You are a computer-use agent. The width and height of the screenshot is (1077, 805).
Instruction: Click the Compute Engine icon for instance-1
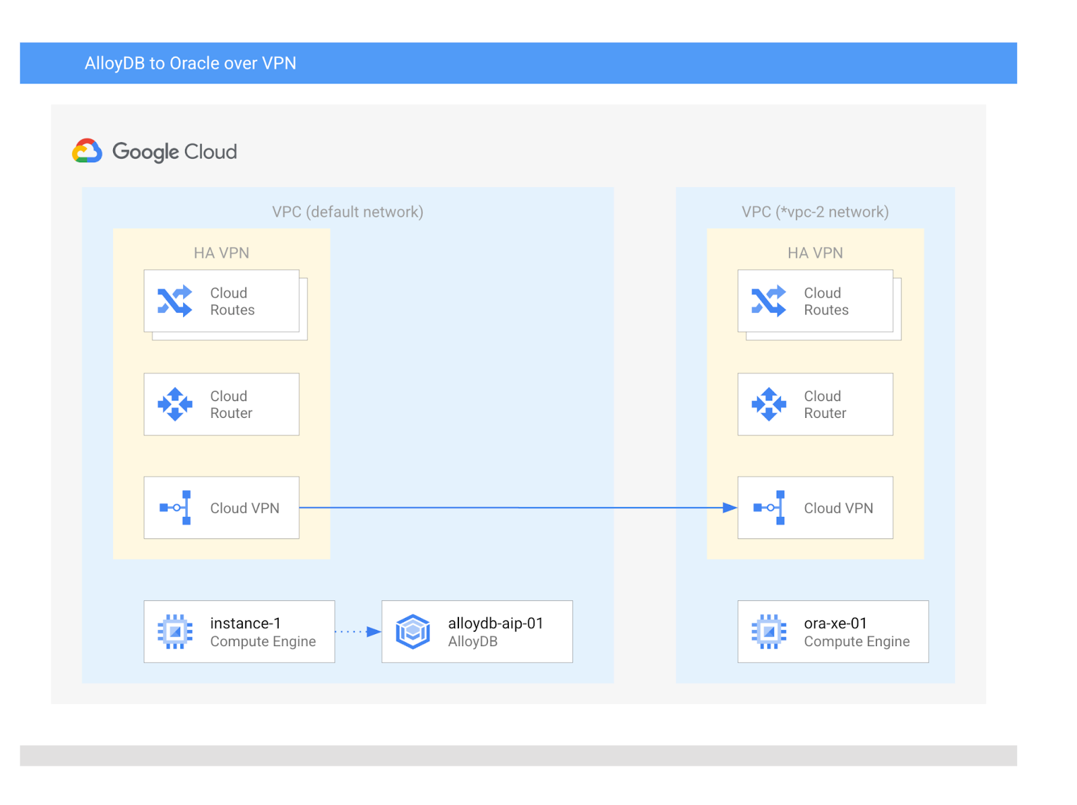point(174,631)
